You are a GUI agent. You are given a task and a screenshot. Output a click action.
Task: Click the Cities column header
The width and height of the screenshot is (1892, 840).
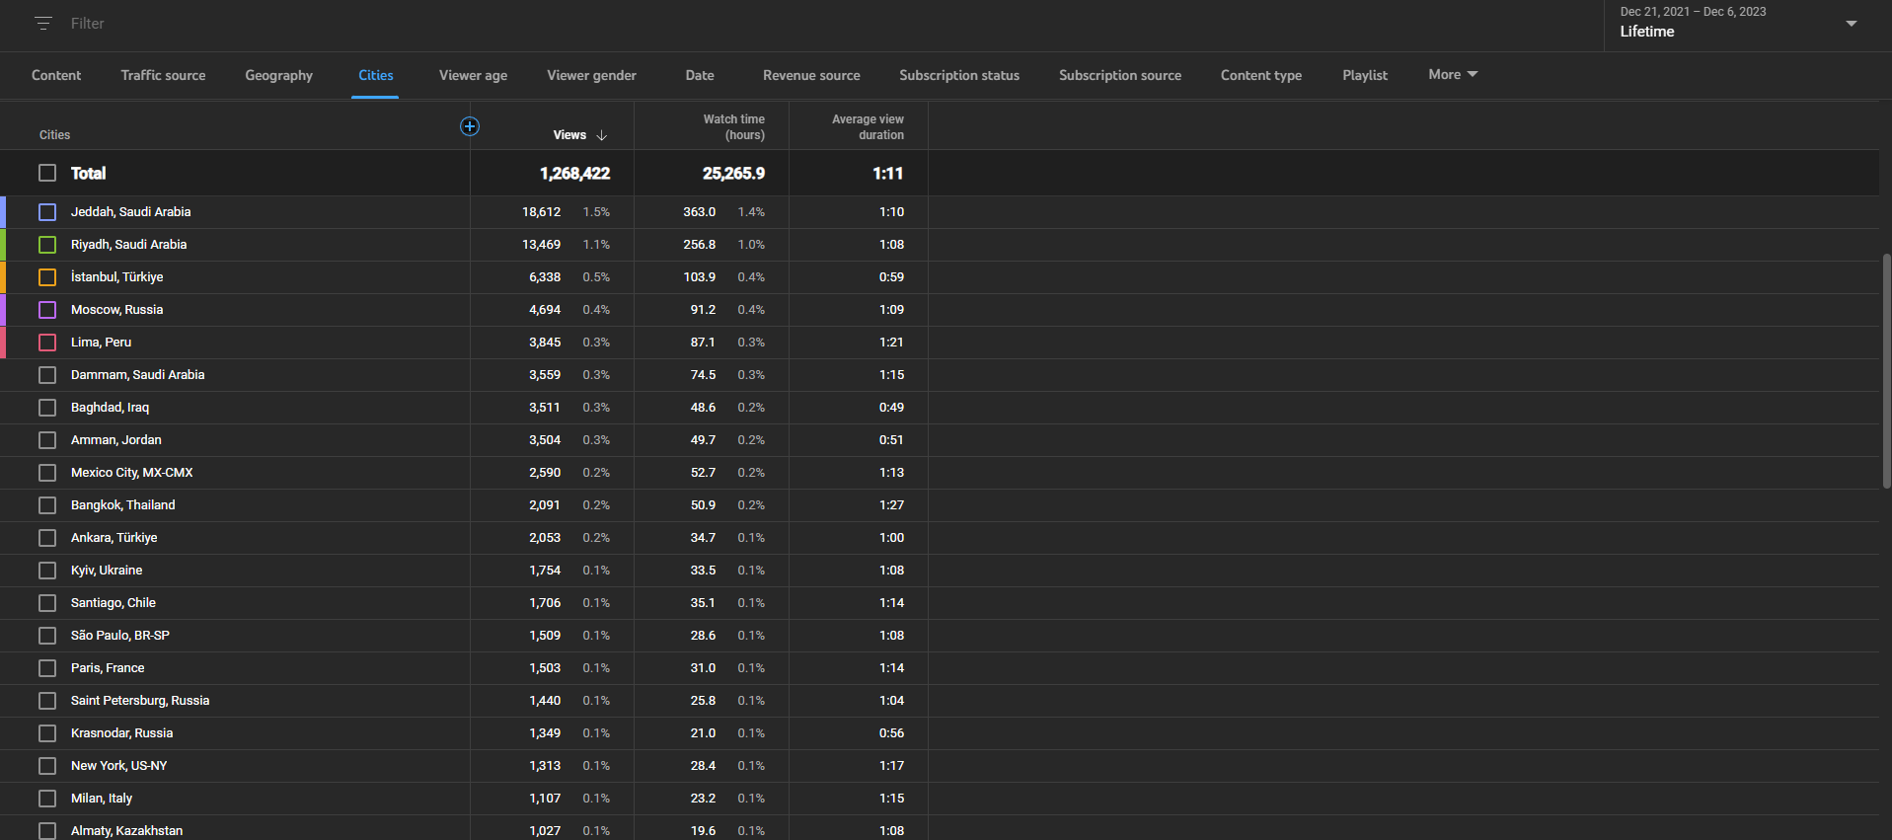point(55,135)
